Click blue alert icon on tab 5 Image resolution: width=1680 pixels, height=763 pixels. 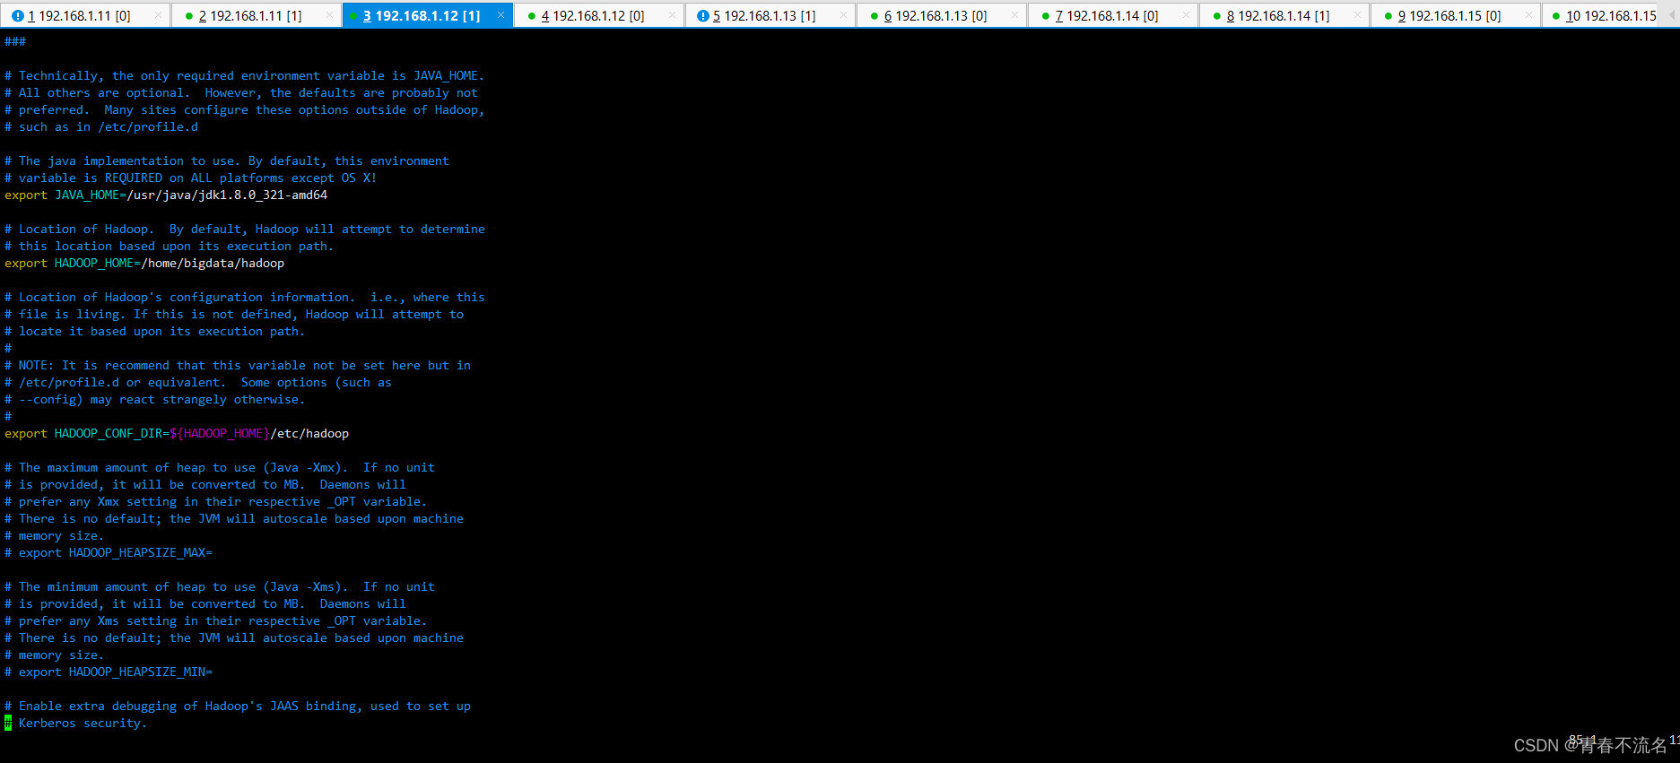pos(703,15)
